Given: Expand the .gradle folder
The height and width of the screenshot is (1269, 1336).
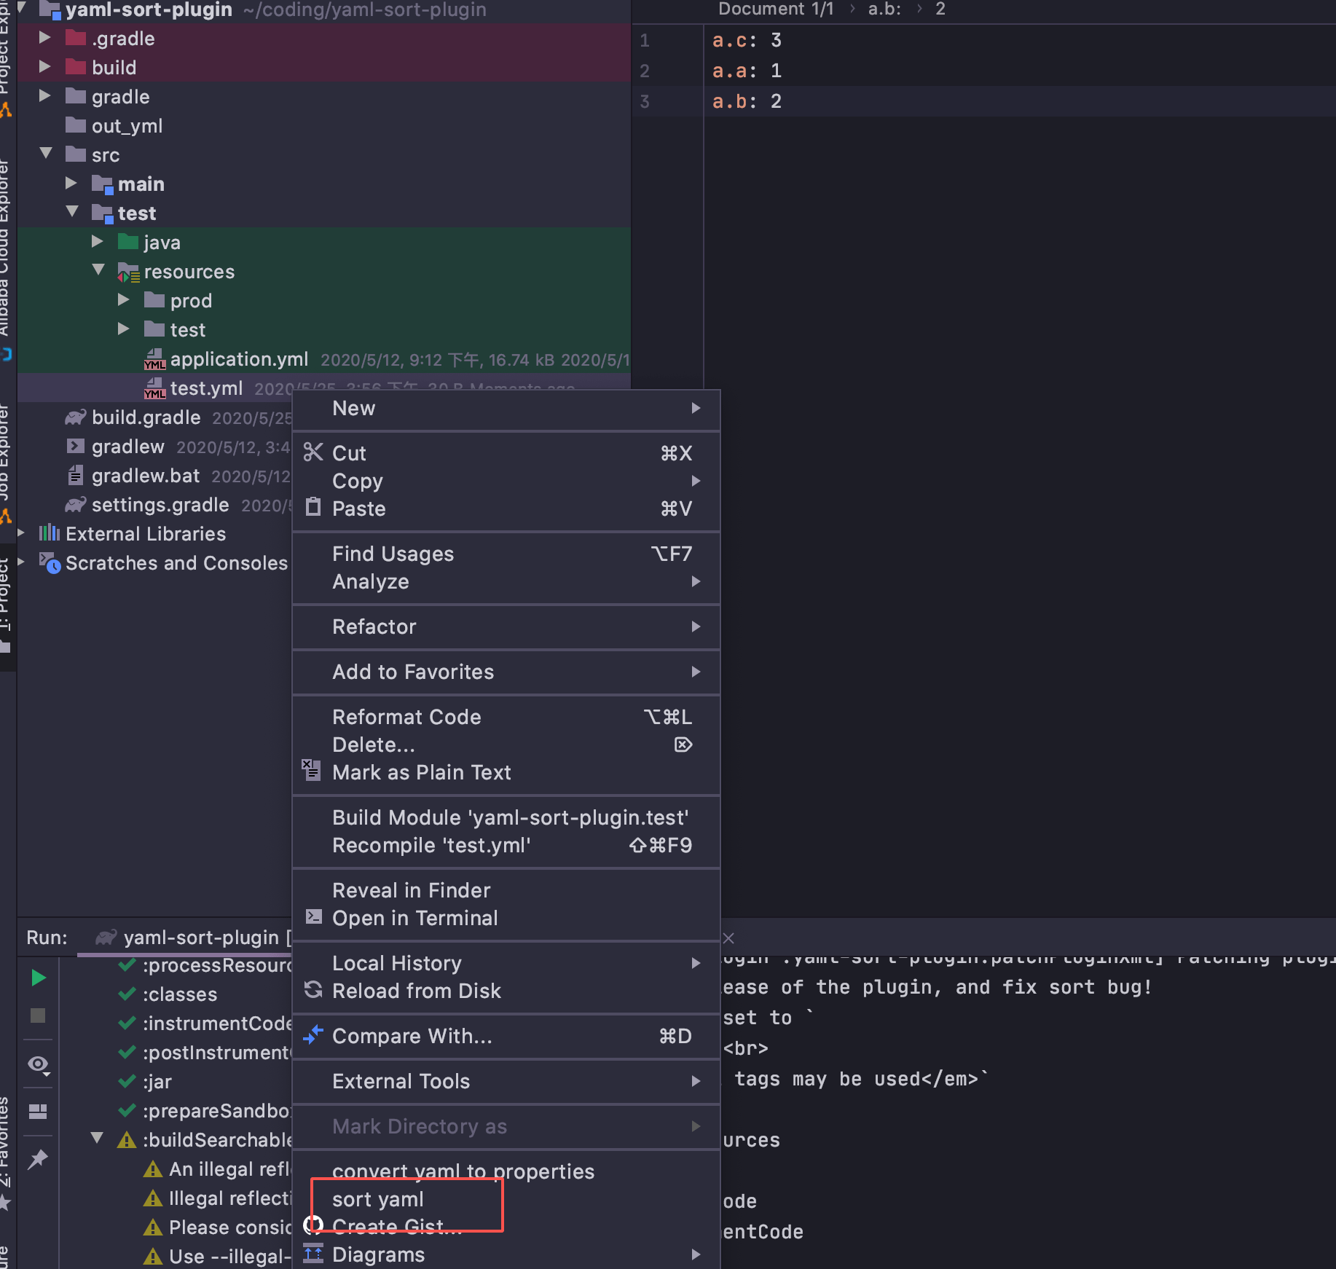Looking at the screenshot, I should tap(45, 38).
